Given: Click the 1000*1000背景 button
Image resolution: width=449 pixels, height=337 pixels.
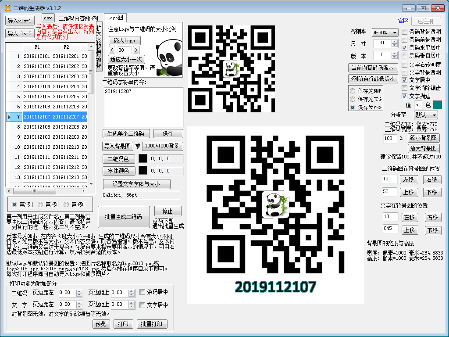Looking at the screenshot, I should (x=162, y=146).
